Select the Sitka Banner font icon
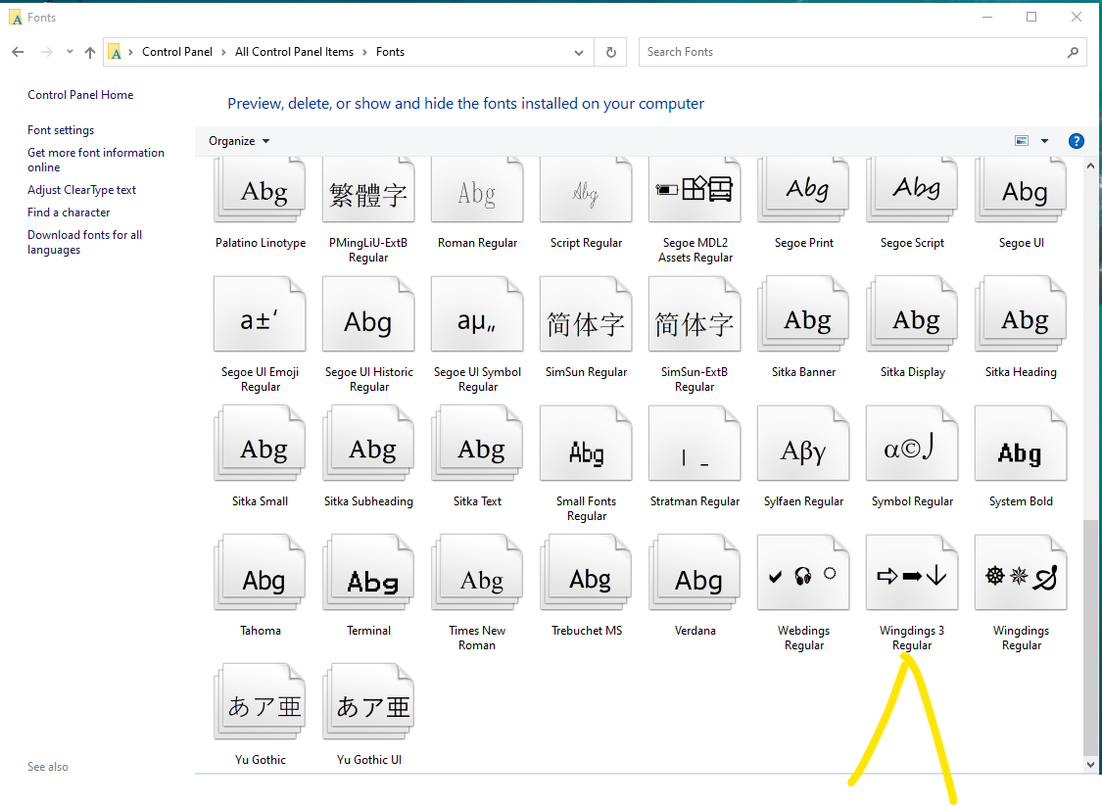 pyautogui.click(x=803, y=314)
